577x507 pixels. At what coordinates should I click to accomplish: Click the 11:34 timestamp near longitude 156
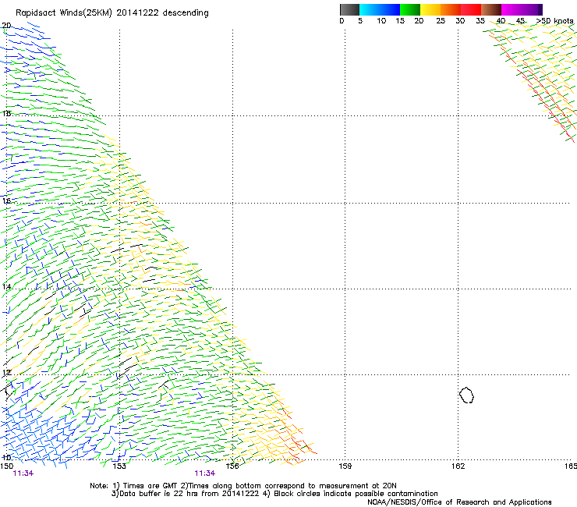(x=205, y=473)
